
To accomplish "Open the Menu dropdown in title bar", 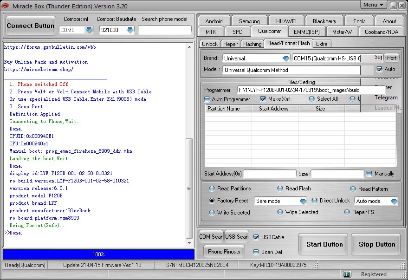I will click(374, 5).
